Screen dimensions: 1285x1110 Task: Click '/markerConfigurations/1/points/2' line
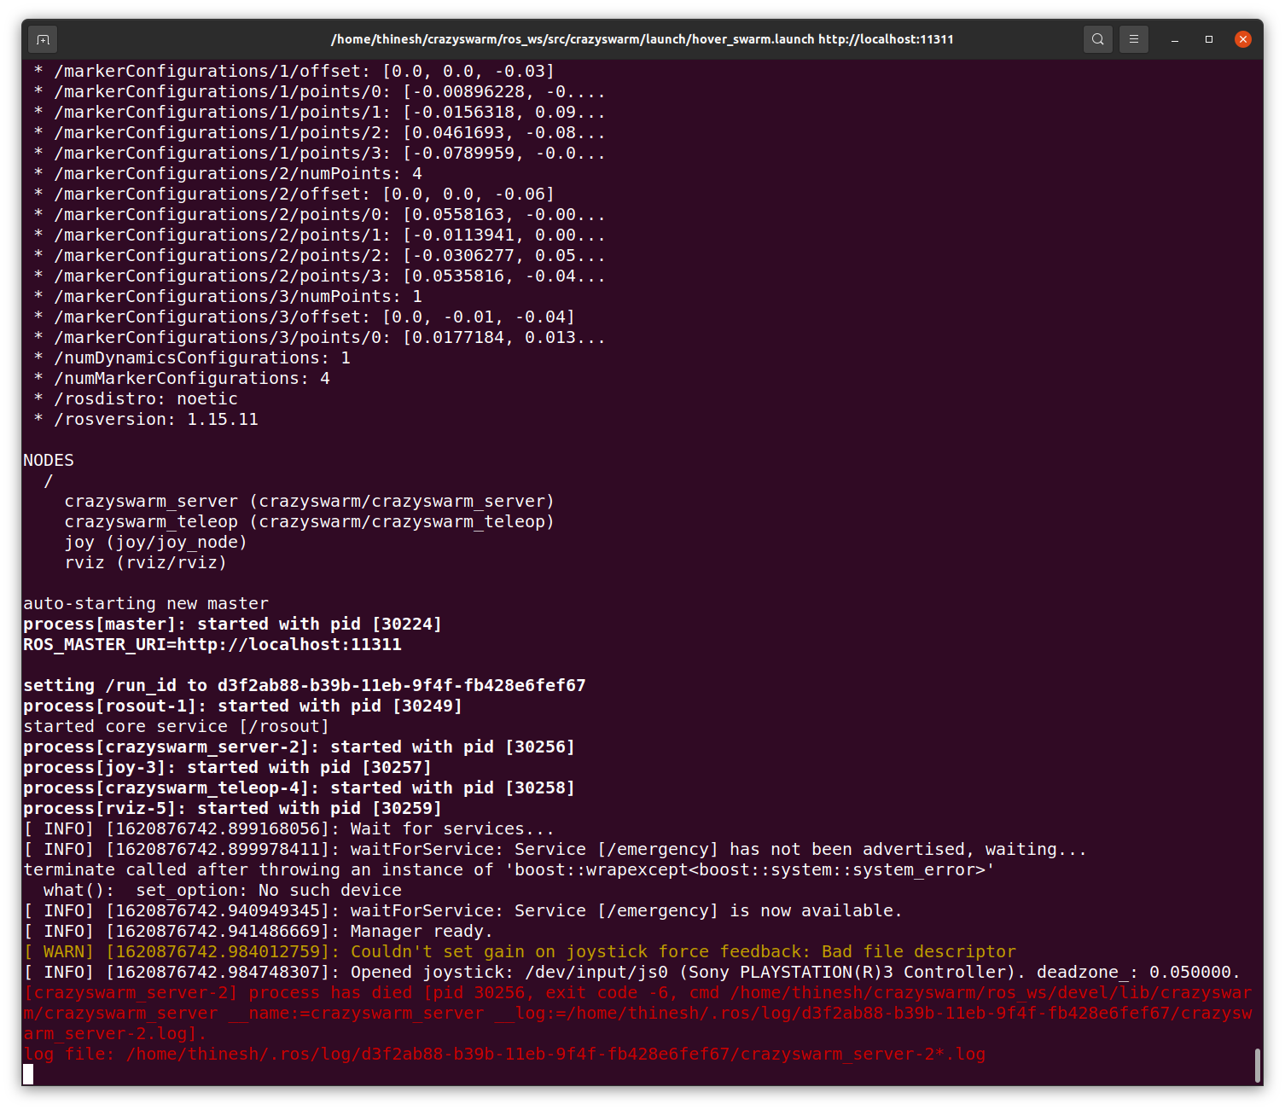click(320, 133)
